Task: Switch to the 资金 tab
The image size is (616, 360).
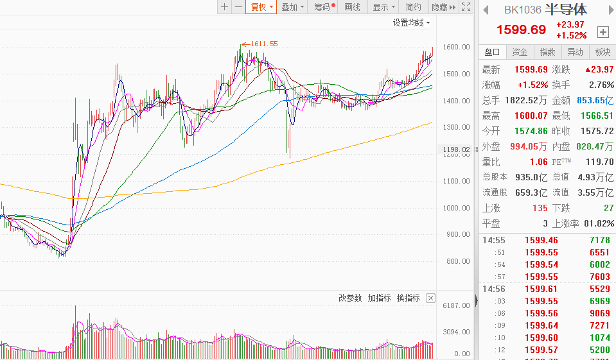Action: tap(520, 52)
